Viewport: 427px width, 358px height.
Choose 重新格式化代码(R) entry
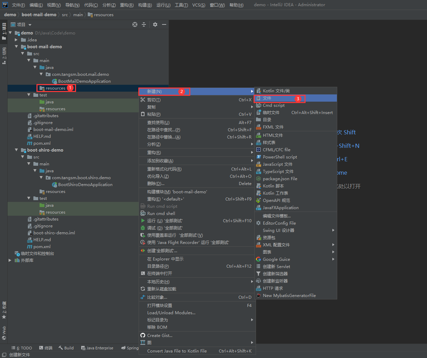[197, 169]
